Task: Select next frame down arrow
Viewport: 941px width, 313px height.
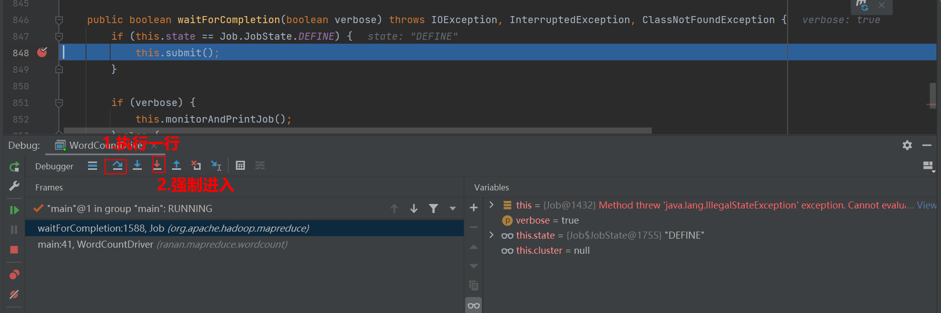Action: (x=414, y=208)
